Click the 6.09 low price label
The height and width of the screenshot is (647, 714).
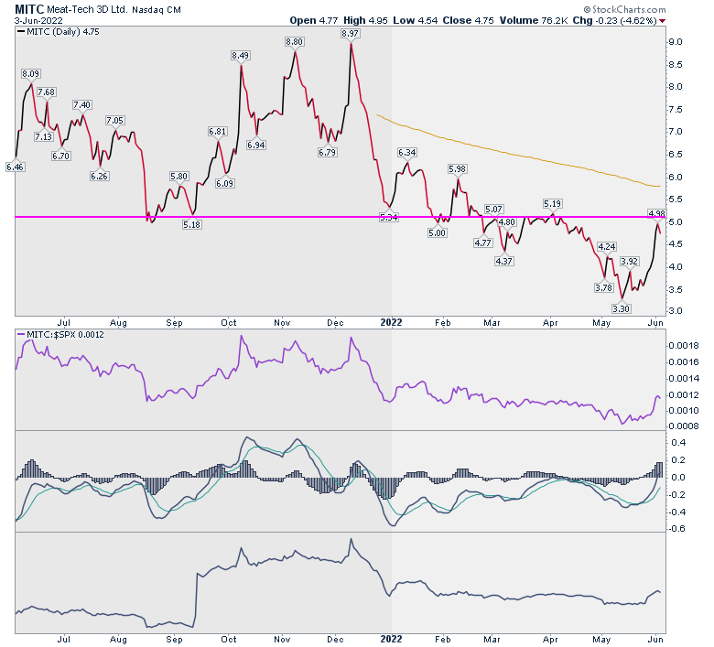(224, 184)
